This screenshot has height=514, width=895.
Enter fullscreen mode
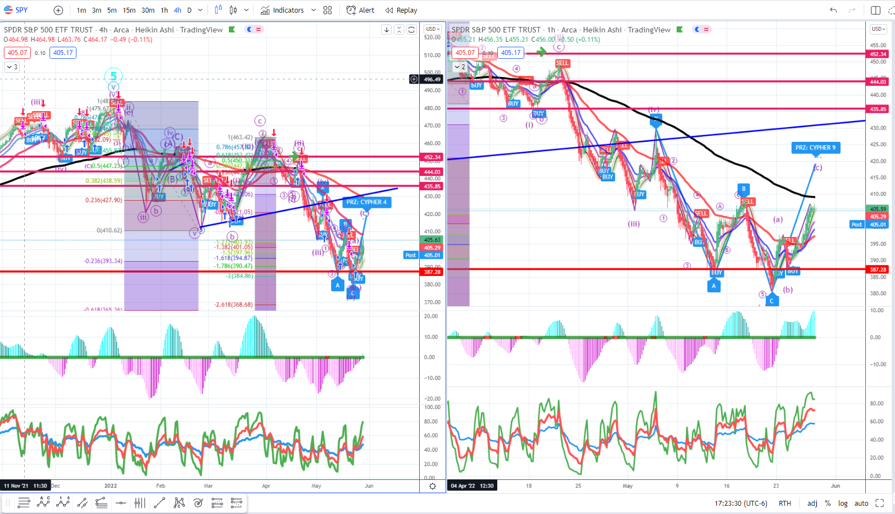pos(880,503)
